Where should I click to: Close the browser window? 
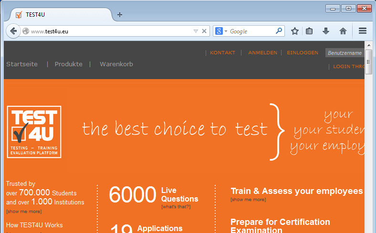click(364, 9)
